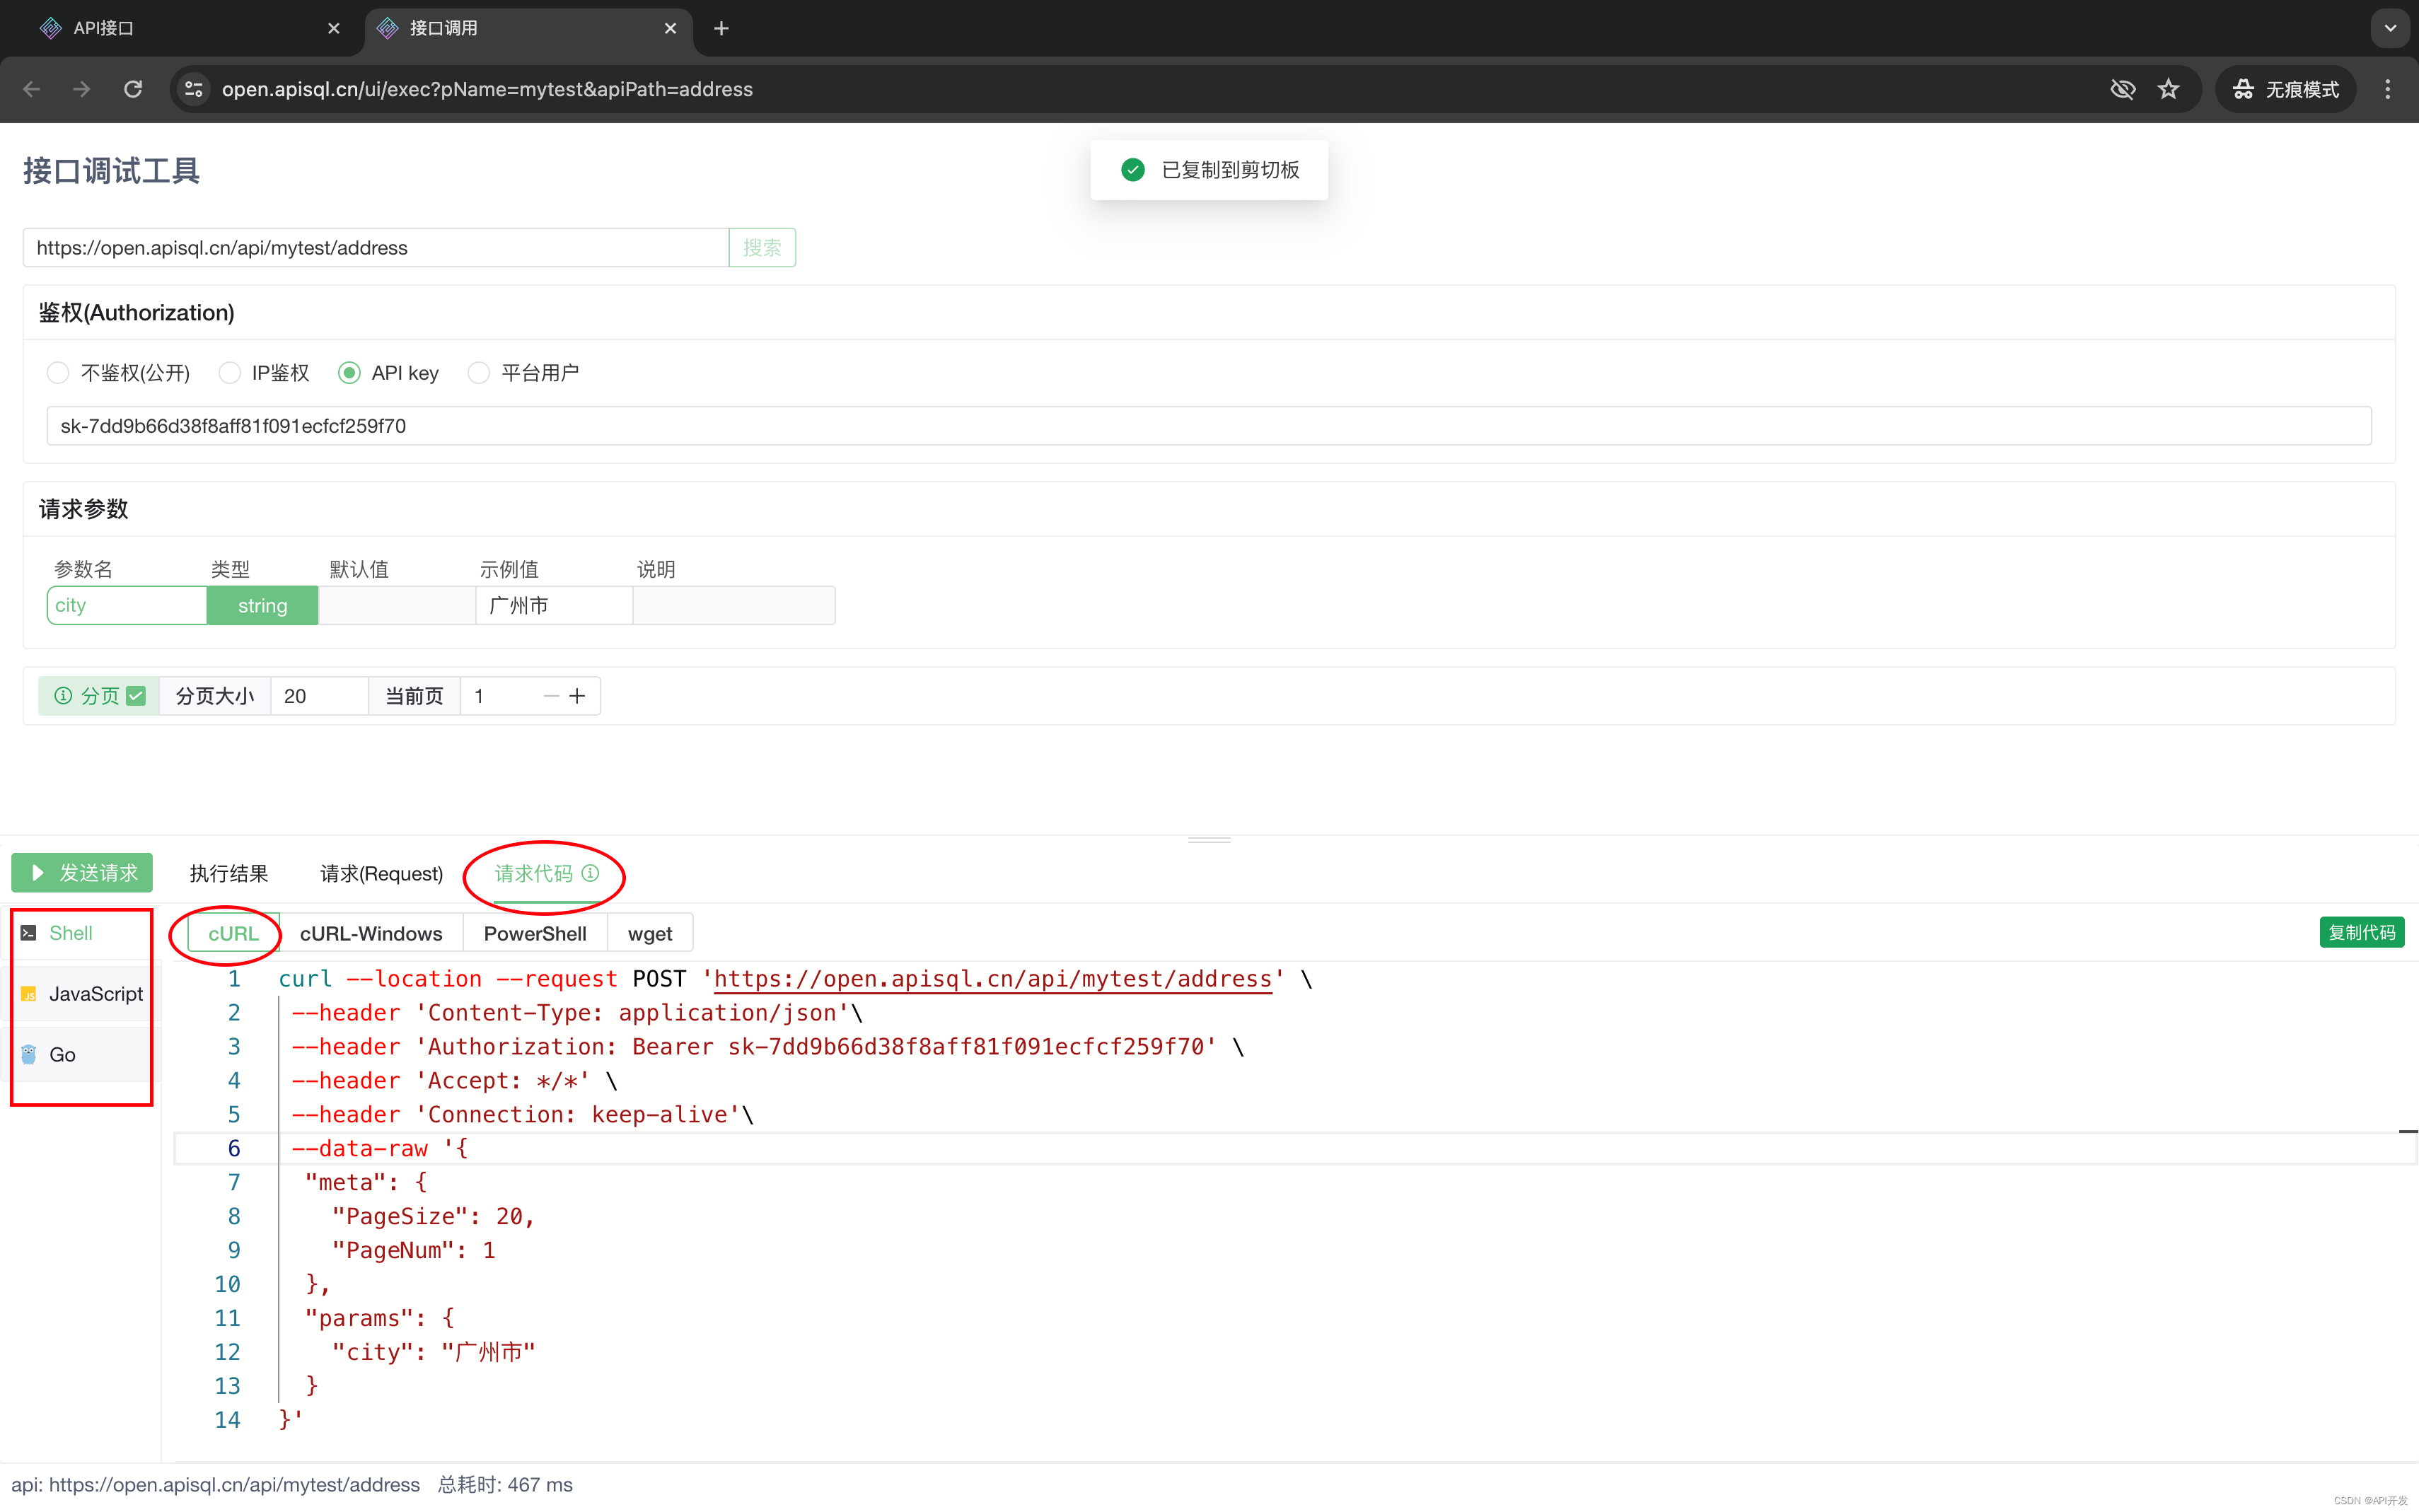This screenshot has width=2419, height=1512.
Task: Expand the tab search dropdown arrow
Action: pos(2390,28)
